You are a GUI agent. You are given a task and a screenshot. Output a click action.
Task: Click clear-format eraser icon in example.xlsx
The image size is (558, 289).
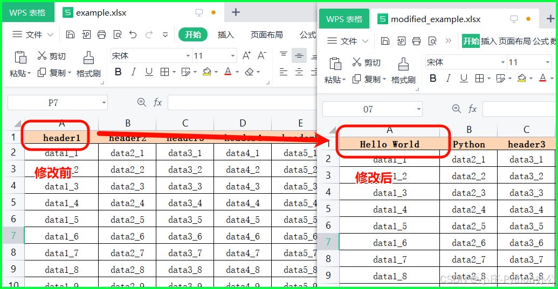coord(249,72)
